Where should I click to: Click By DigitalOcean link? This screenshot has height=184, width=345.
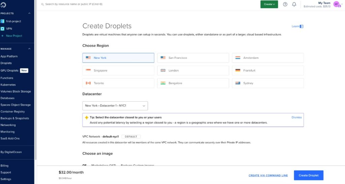pyautogui.click(x=11, y=152)
